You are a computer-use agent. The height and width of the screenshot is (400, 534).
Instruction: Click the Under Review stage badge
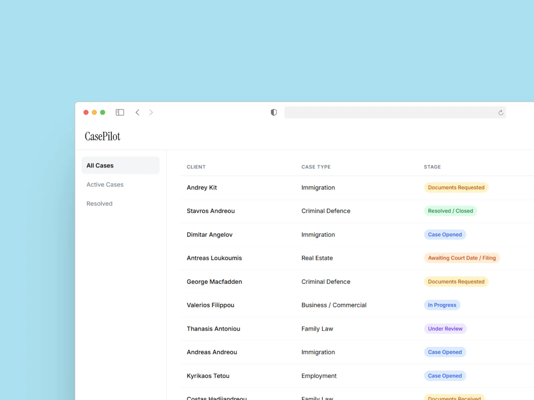pyautogui.click(x=445, y=328)
